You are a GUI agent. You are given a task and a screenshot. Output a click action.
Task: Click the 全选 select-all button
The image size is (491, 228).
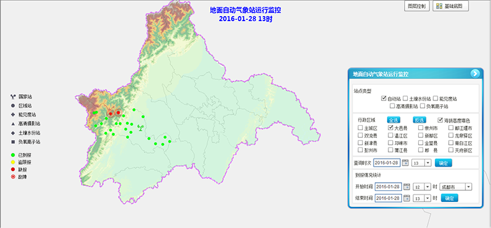click(393, 120)
